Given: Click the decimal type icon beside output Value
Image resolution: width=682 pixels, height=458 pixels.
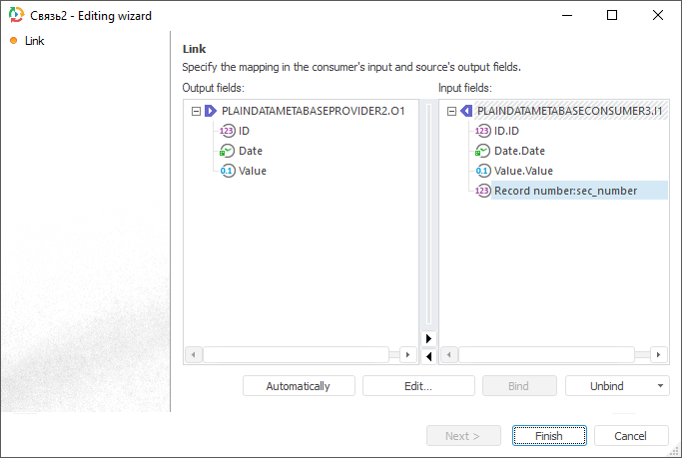Looking at the screenshot, I should (227, 171).
